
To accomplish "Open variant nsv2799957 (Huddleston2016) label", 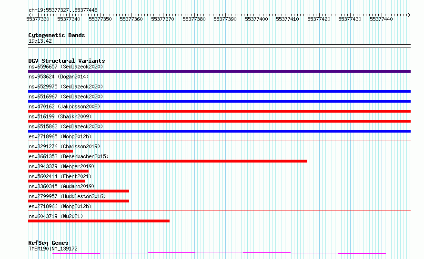I will (x=67, y=196).
